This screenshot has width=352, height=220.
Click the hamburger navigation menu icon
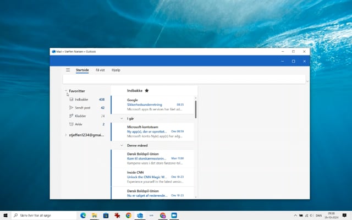pyautogui.click(x=68, y=70)
